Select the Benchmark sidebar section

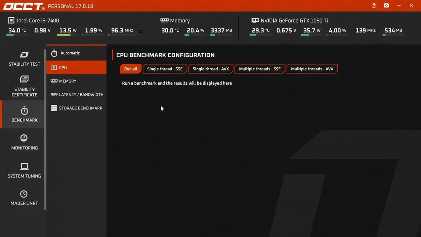23,115
